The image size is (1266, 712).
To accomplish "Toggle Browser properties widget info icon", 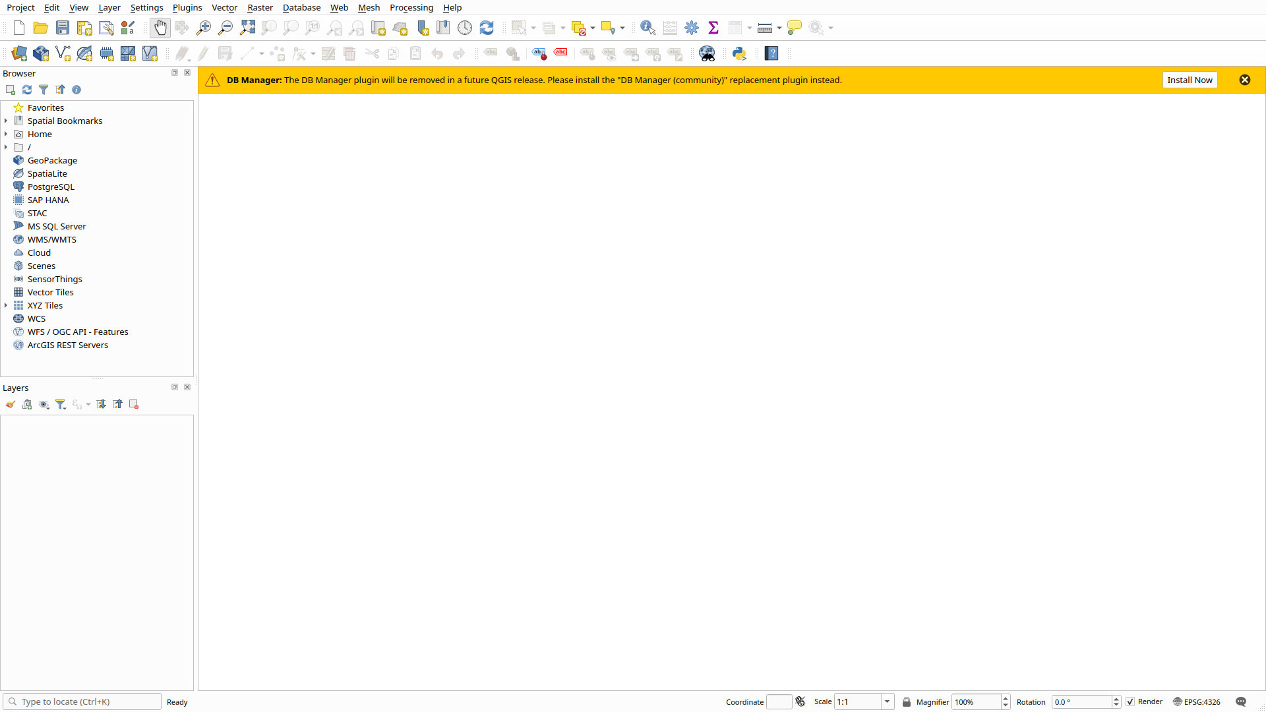I will (x=76, y=90).
